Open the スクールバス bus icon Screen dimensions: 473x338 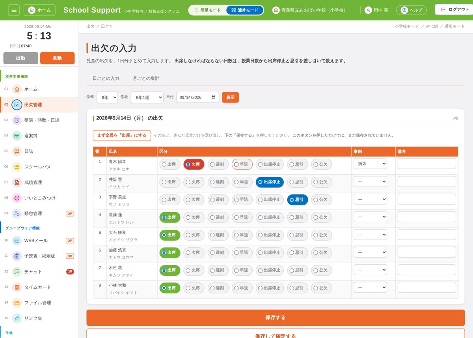(x=17, y=167)
